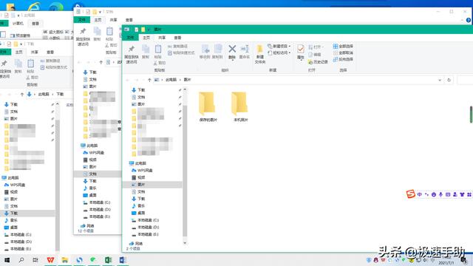
Task: Click Move to (移动到) icon in Pictures window
Action: tap(205, 52)
